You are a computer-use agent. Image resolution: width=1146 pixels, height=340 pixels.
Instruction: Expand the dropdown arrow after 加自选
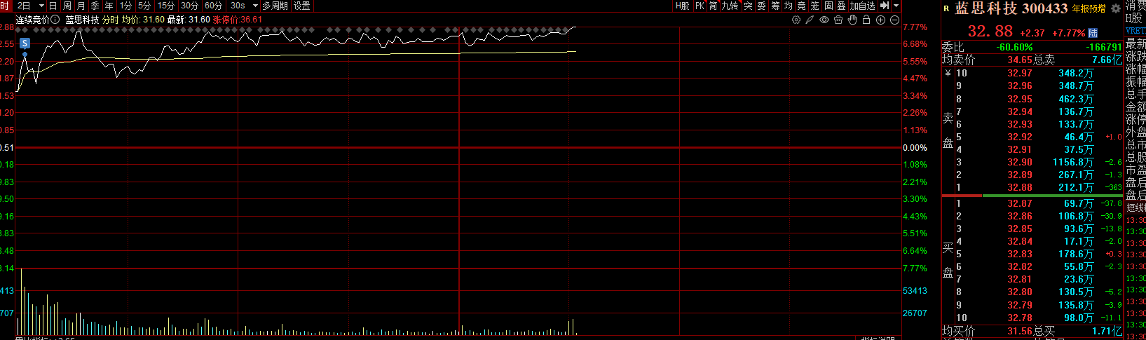pos(896,6)
